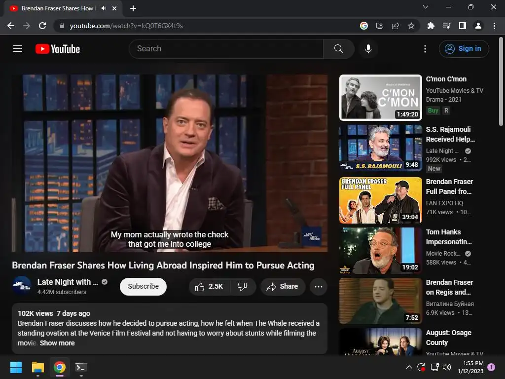Viewport: 505px width, 379px height.
Task: Share this page via address bar icon
Action: [396, 26]
